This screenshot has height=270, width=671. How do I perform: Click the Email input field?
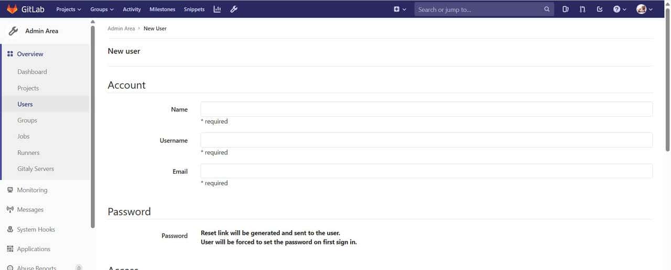(x=427, y=171)
